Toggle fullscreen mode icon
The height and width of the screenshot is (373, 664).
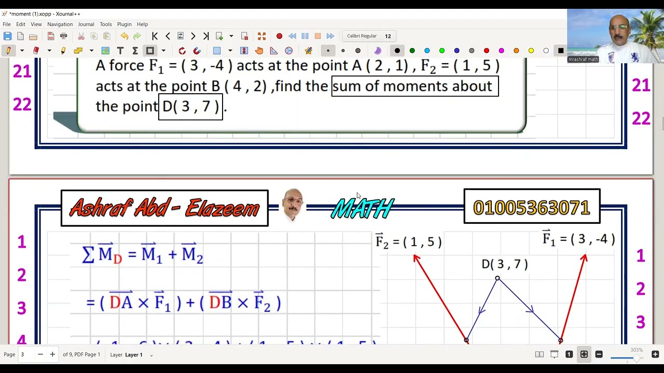point(262,36)
